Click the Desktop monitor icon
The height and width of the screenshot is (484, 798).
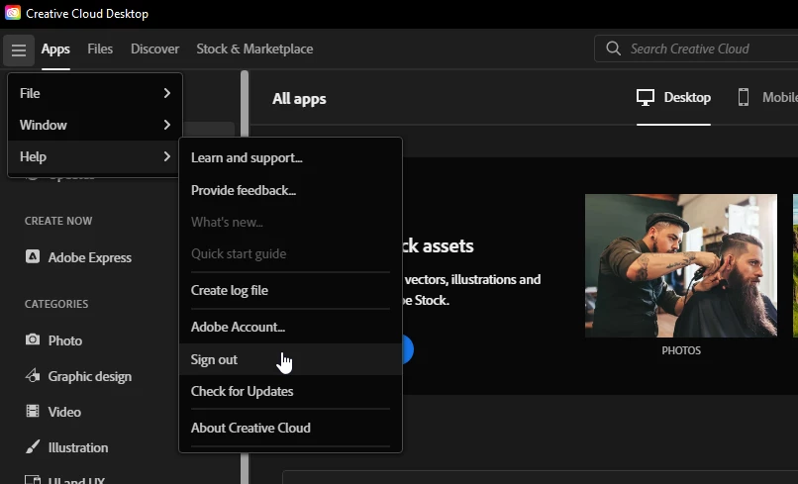click(646, 97)
